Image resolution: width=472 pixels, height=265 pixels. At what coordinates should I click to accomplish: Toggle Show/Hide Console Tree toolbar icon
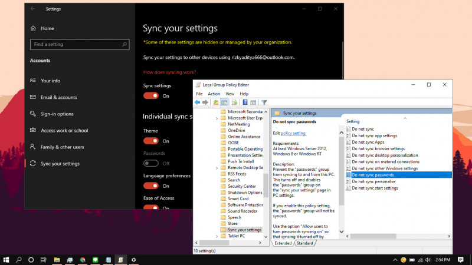[x=224, y=102]
